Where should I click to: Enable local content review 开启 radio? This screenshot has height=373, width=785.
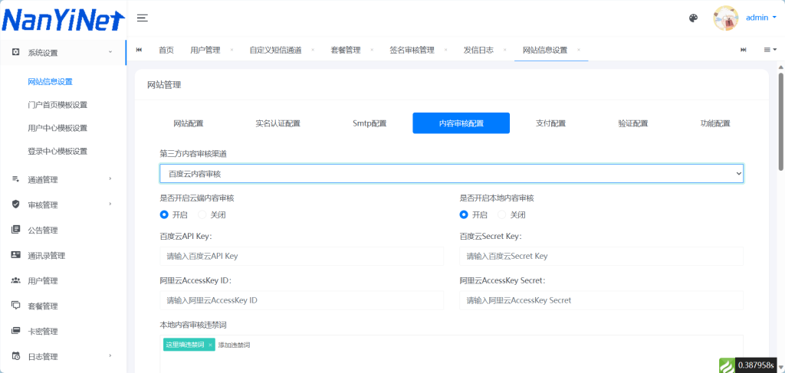click(x=464, y=214)
